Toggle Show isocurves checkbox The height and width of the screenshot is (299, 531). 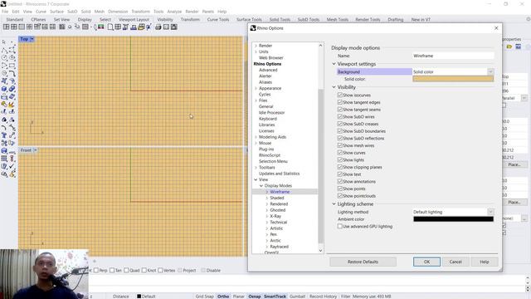click(x=339, y=95)
